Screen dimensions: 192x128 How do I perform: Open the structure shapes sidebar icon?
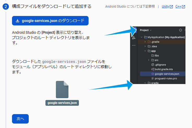[x=134, y=38]
